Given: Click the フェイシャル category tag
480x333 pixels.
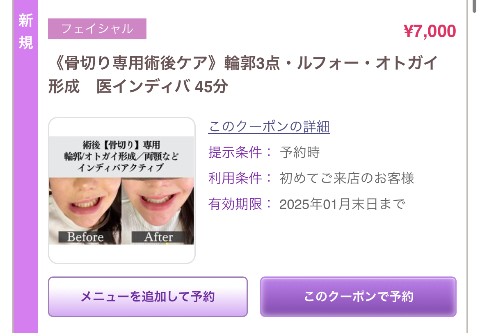Looking at the screenshot, I should point(97,29).
